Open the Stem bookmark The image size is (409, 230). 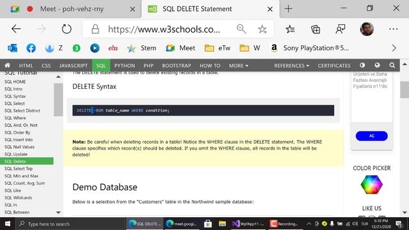(142, 48)
